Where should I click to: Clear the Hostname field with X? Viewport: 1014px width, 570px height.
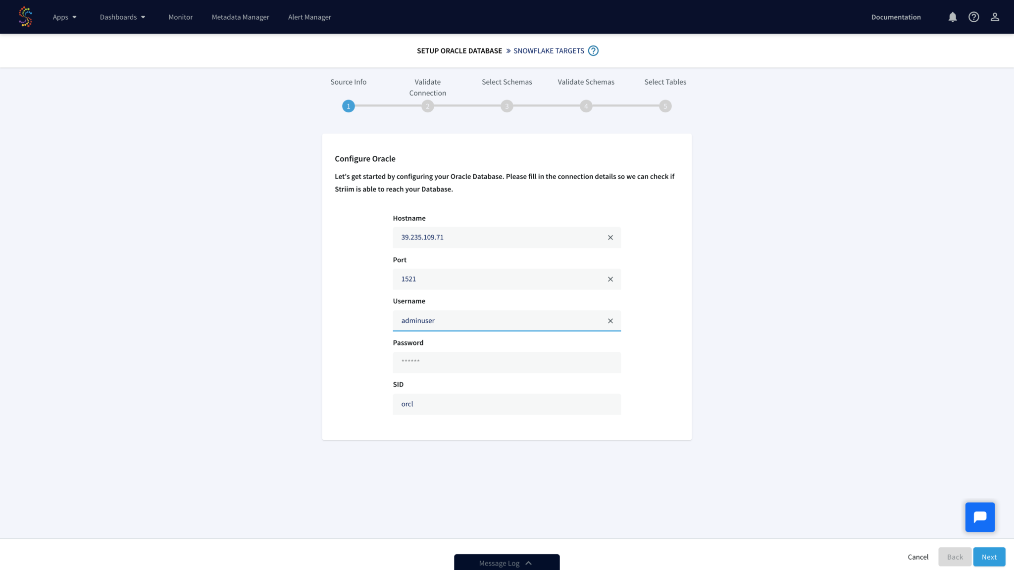click(x=610, y=237)
